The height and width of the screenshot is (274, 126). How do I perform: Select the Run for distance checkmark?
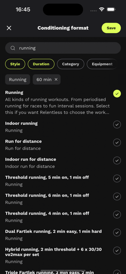coord(117,142)
